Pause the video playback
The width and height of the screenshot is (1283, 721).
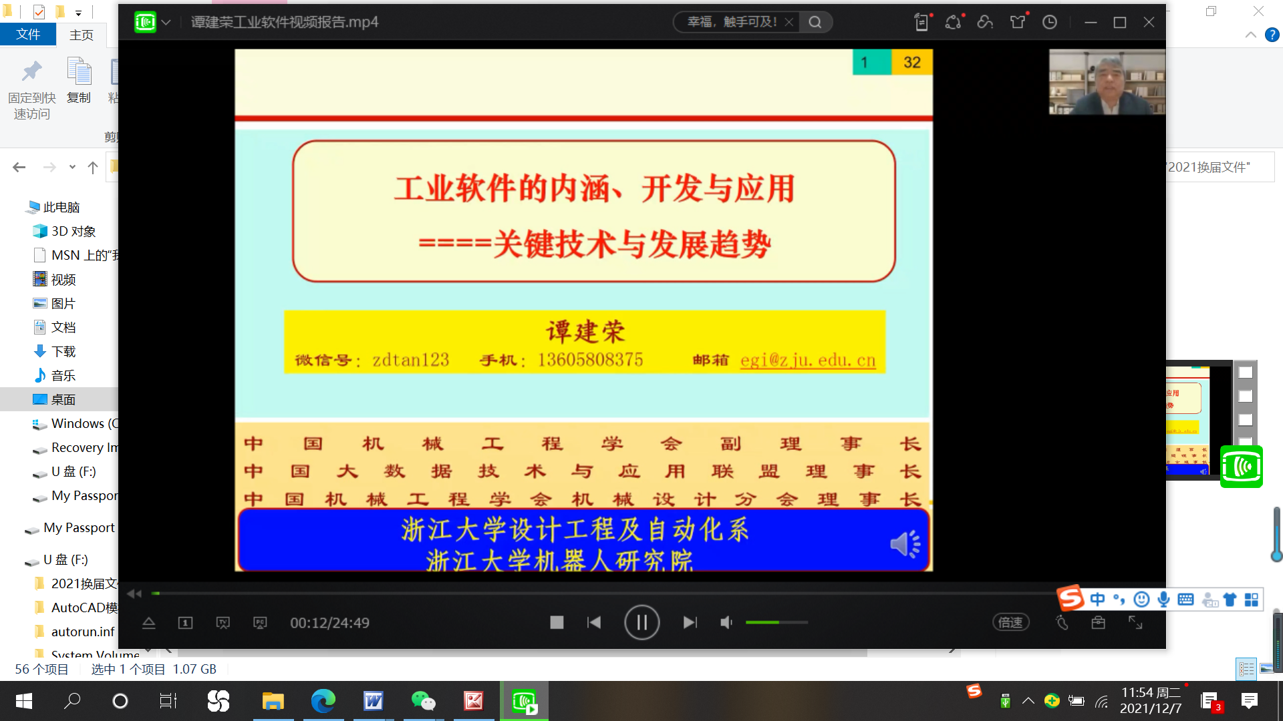pos(641,622)
